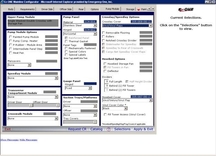Click Material part number 3134-0016
The image size is (216, 156).
90,22
